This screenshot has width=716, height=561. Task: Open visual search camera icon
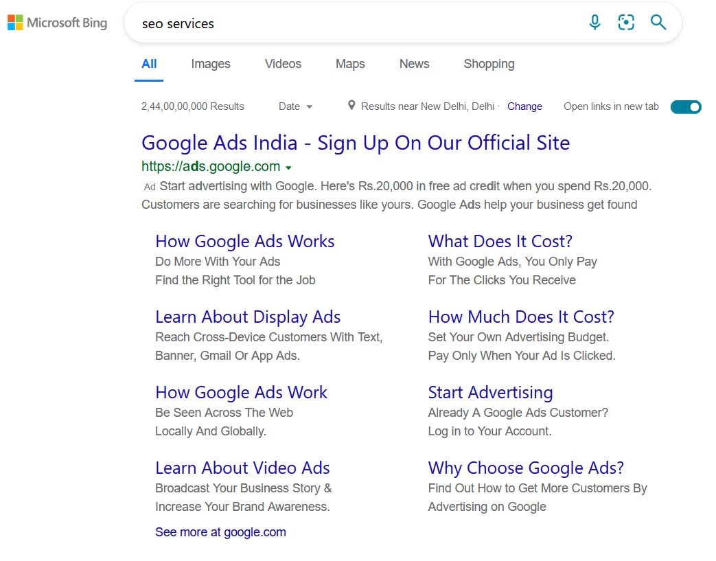626,22
